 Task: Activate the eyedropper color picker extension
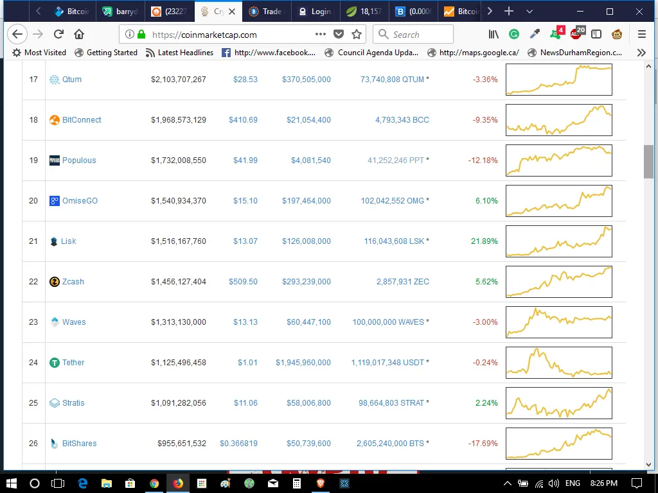click(535, 35)
